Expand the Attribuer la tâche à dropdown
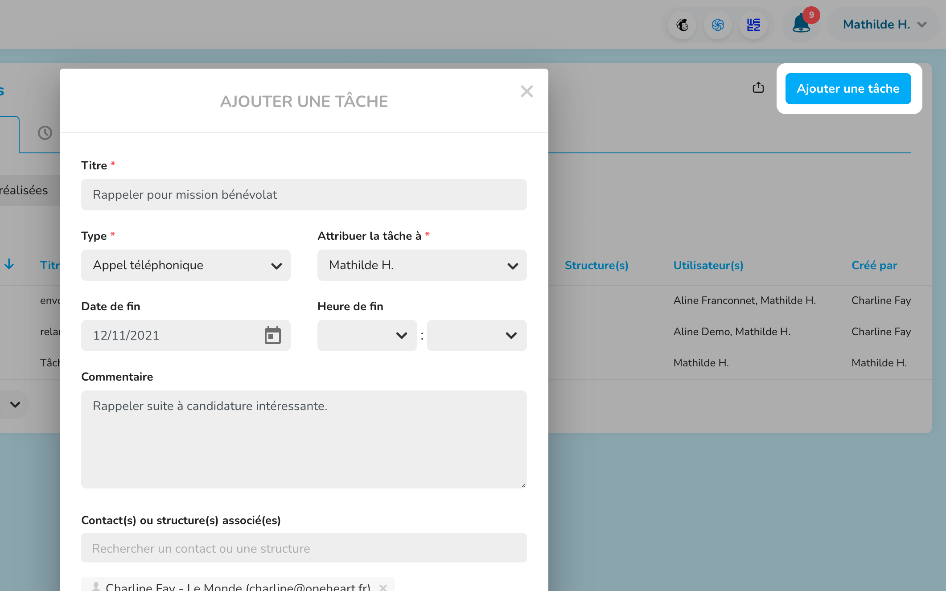Screen dimensions: 946x591 click(422, 265)
